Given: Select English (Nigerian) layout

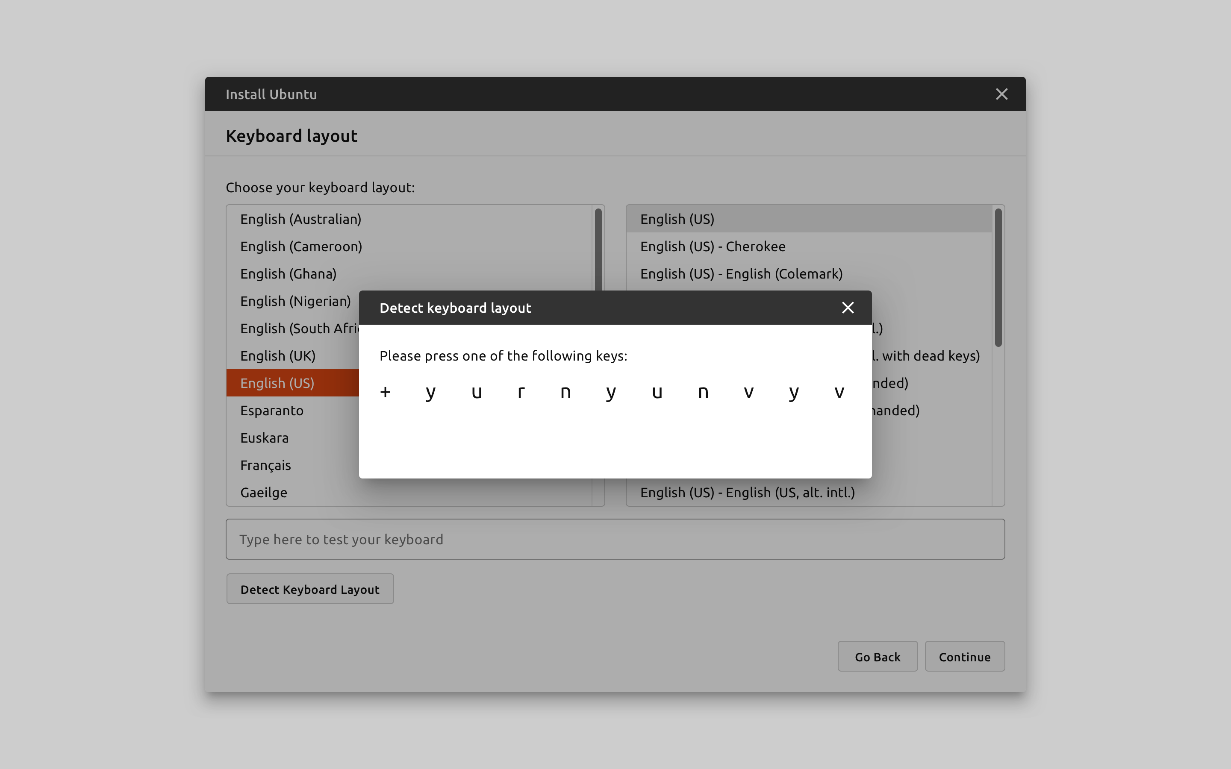Looking at the screenshot, I should tap(295, 301).
